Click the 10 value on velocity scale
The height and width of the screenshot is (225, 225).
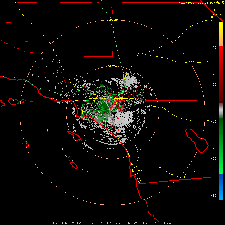pos(215,103)
